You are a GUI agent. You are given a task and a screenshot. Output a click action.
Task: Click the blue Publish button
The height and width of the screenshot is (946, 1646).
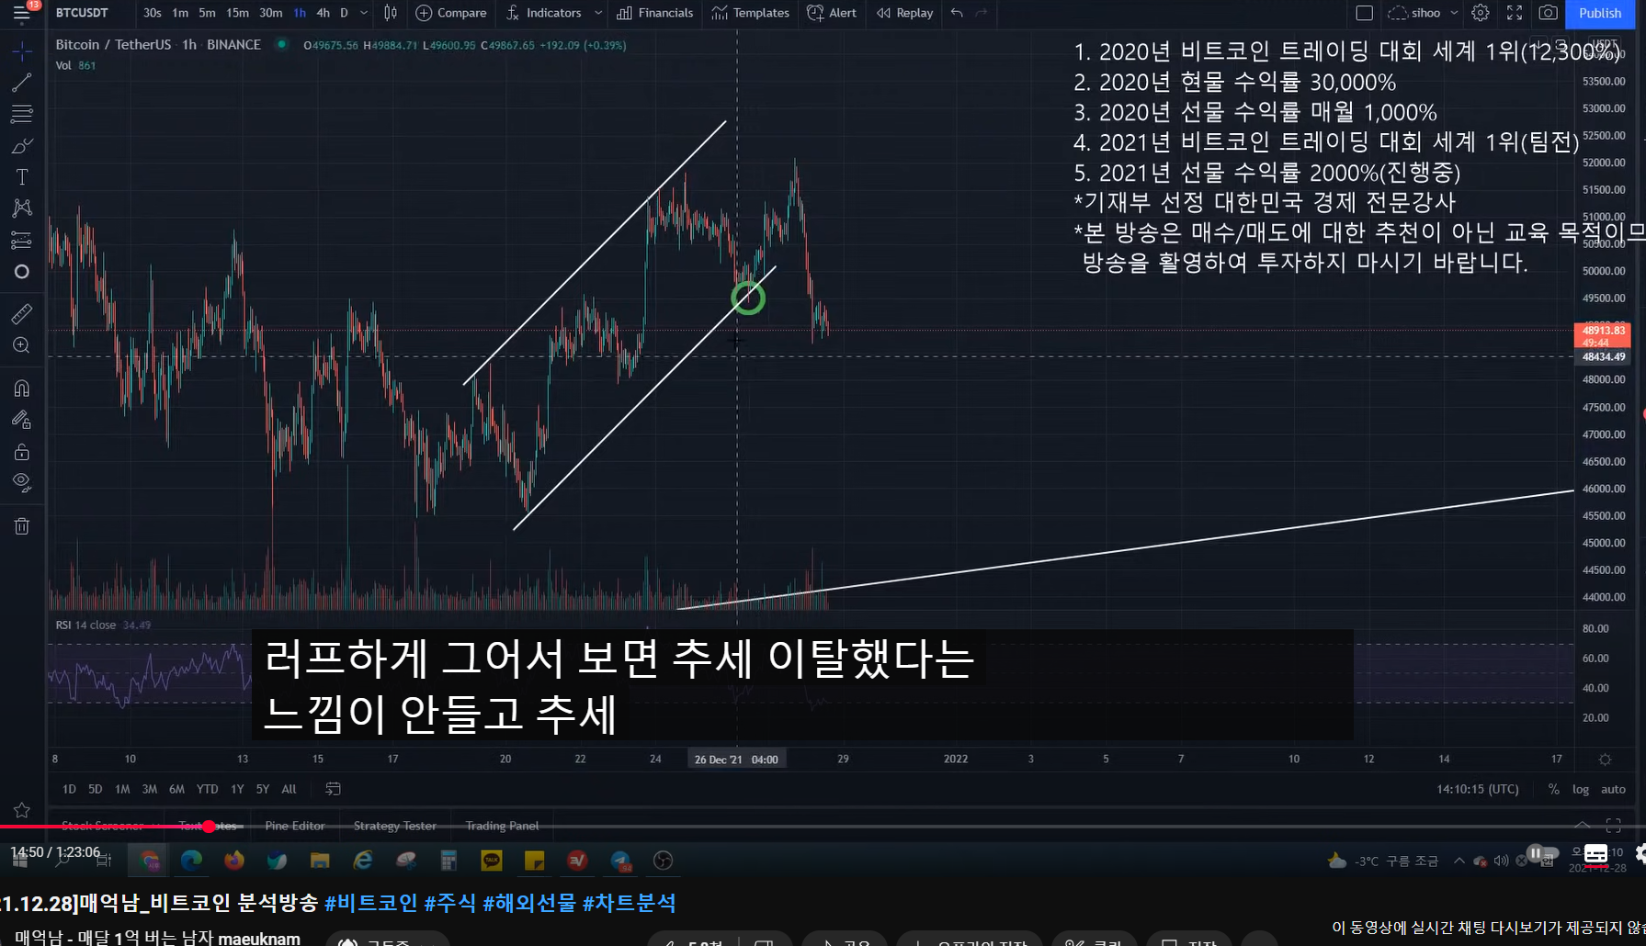(x=1599, y=13)
